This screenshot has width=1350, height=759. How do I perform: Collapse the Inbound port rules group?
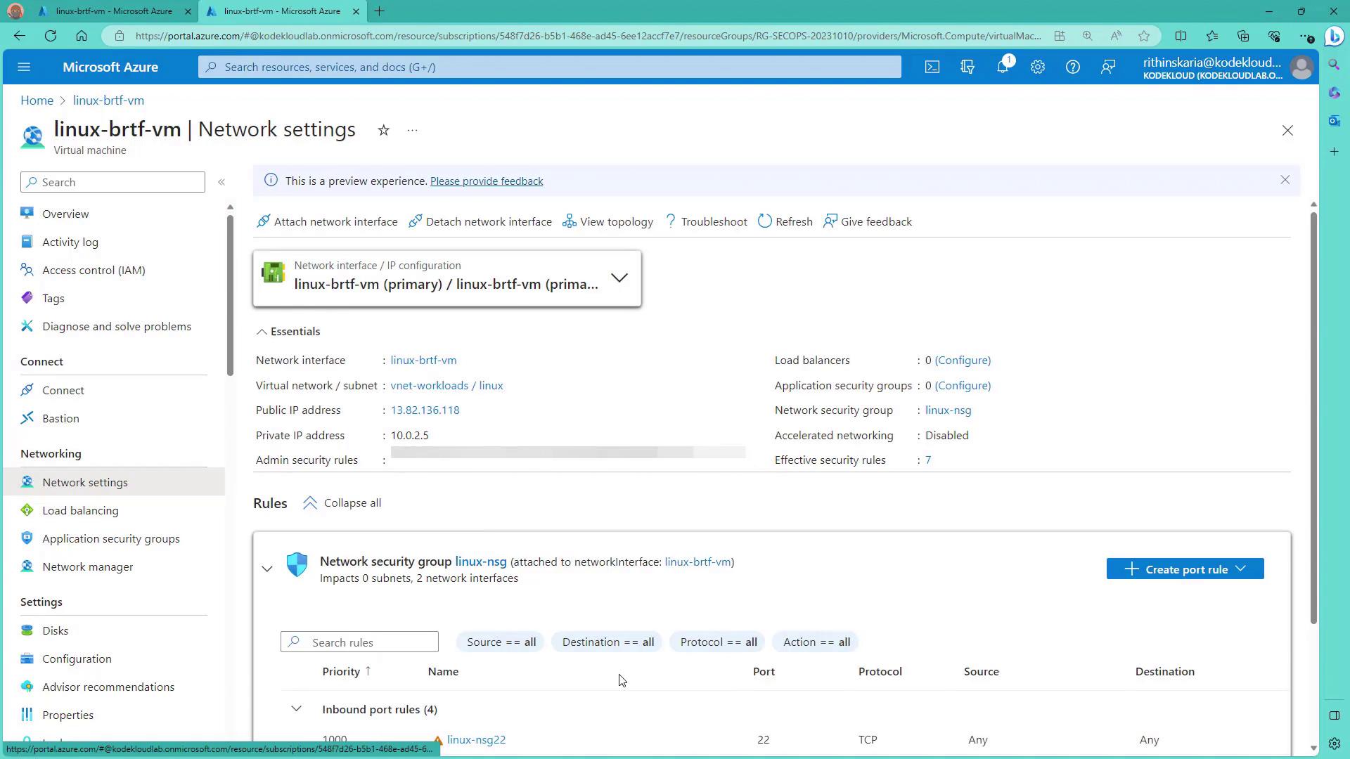[x=296, y=709]
